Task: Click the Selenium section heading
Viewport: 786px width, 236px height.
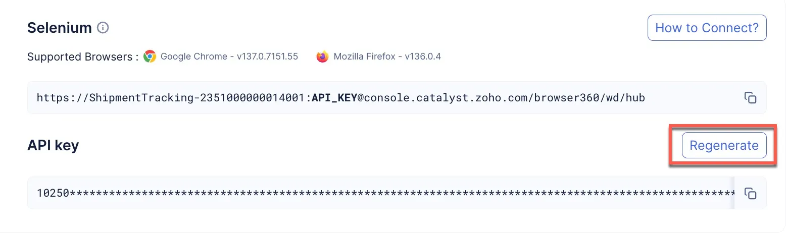Action: pyautogui.click(x=60, y=28)
